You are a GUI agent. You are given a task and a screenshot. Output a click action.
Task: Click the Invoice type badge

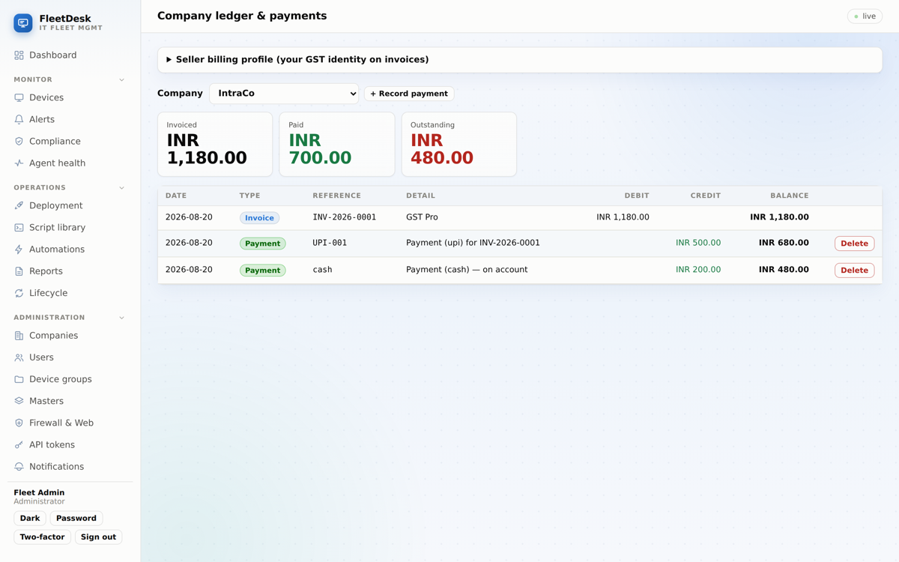coord(259,218)
